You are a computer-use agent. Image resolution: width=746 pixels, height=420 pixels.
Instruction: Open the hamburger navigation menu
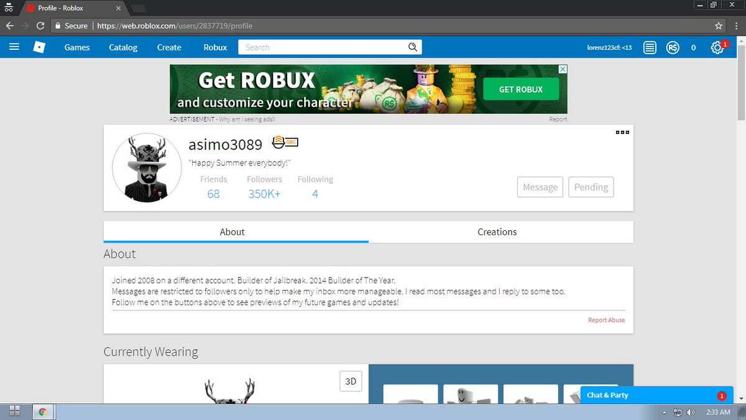14,47
